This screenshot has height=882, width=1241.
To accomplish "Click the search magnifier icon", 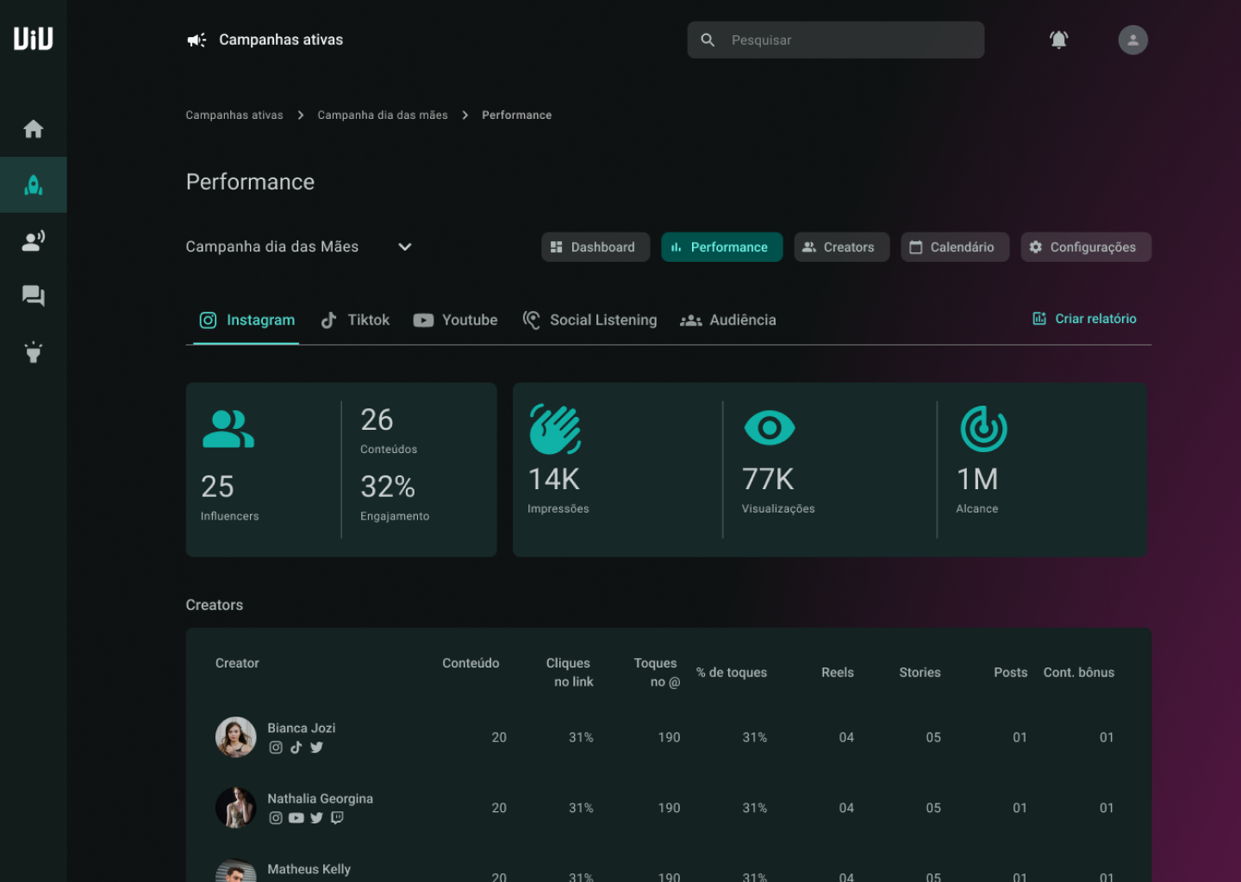I will pyautogui.click(x=708, y=40).
